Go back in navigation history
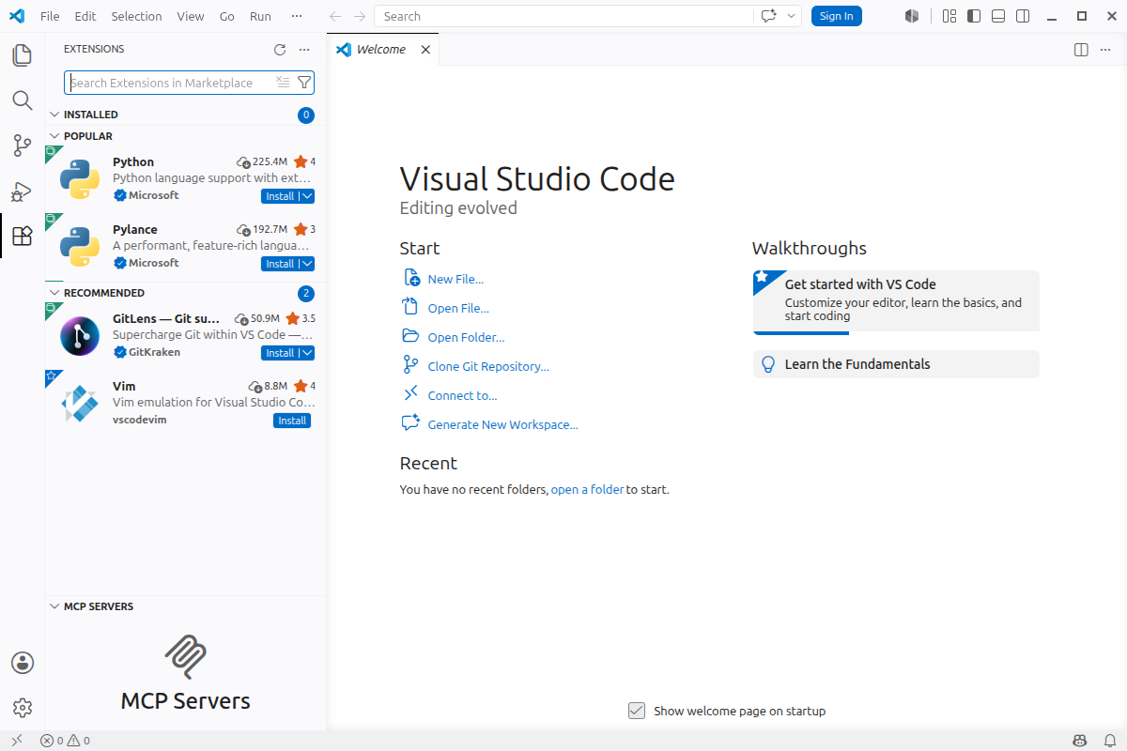 pyautogui.click(x=335, y=16)
